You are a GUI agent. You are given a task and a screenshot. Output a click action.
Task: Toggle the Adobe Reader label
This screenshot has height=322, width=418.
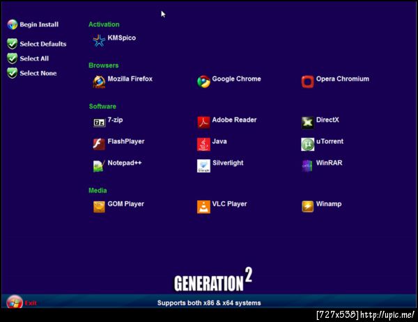point(234,120)
